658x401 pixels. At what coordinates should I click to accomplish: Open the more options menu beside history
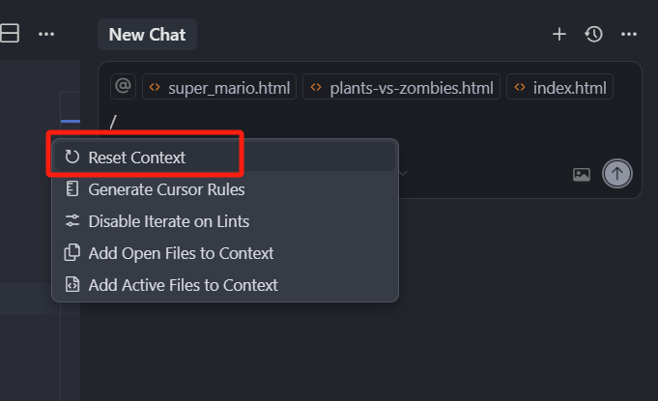coord(629,34)
